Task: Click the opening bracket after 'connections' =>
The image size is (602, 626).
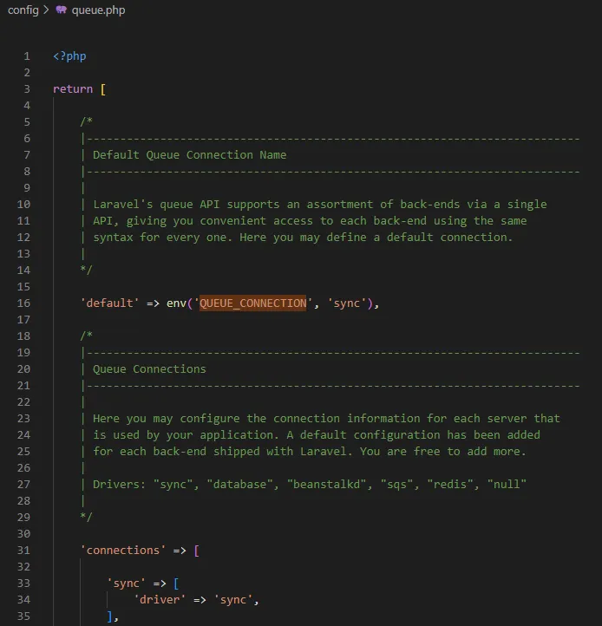Action: point(197,551)
